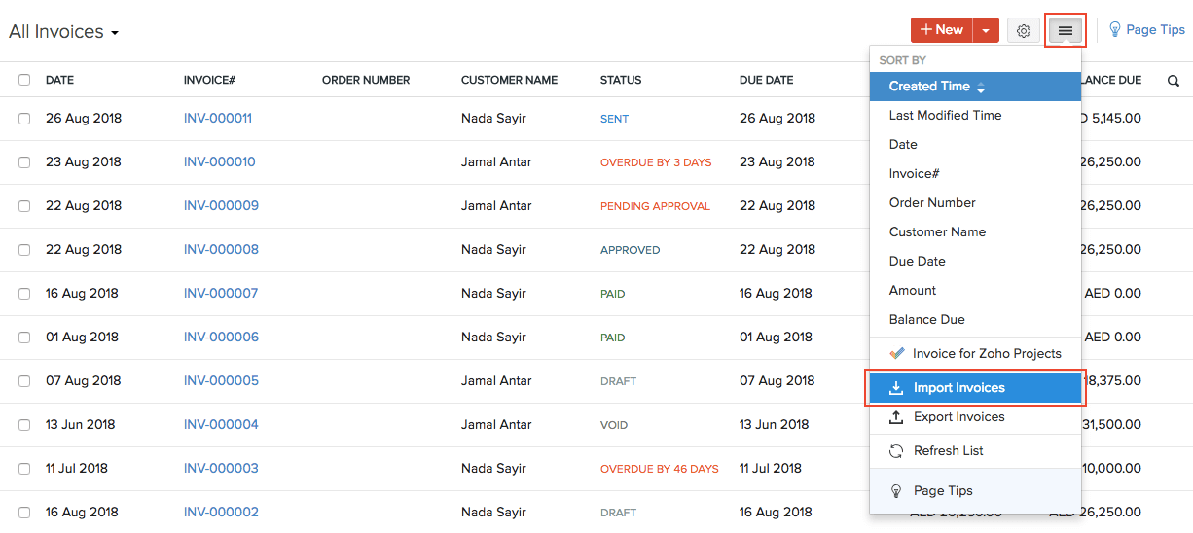Click the Export Invoices upload icon

point(896,417)
